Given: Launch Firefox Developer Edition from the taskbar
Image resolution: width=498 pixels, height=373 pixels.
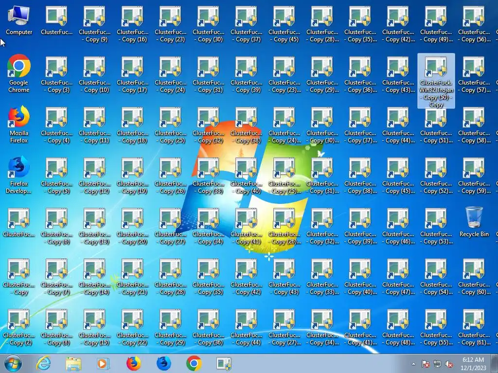Looking at the screenshot, I should click(x=163, y=363).
